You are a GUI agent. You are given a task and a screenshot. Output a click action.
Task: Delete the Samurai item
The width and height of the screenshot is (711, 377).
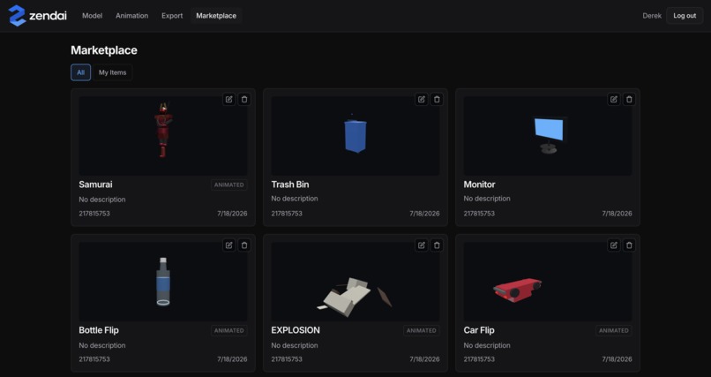(x=244, y=100)
